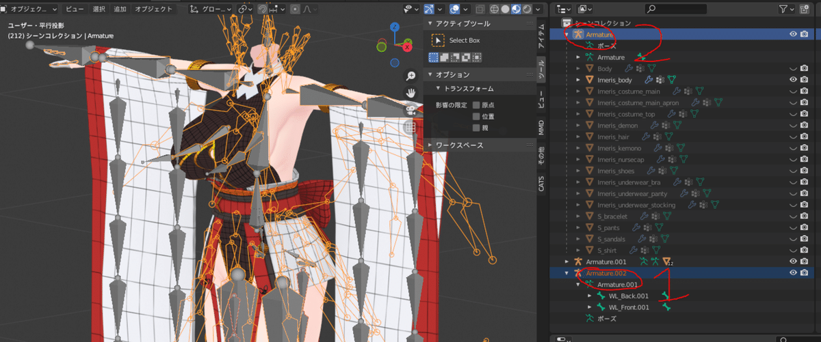This screenshot has height=342, width=821.
Task: Open the ビュー menu in viewport header
Action: 74,9
